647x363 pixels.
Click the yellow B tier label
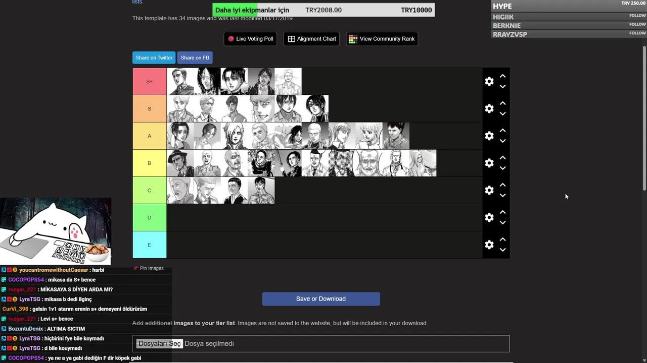point(149,163)
